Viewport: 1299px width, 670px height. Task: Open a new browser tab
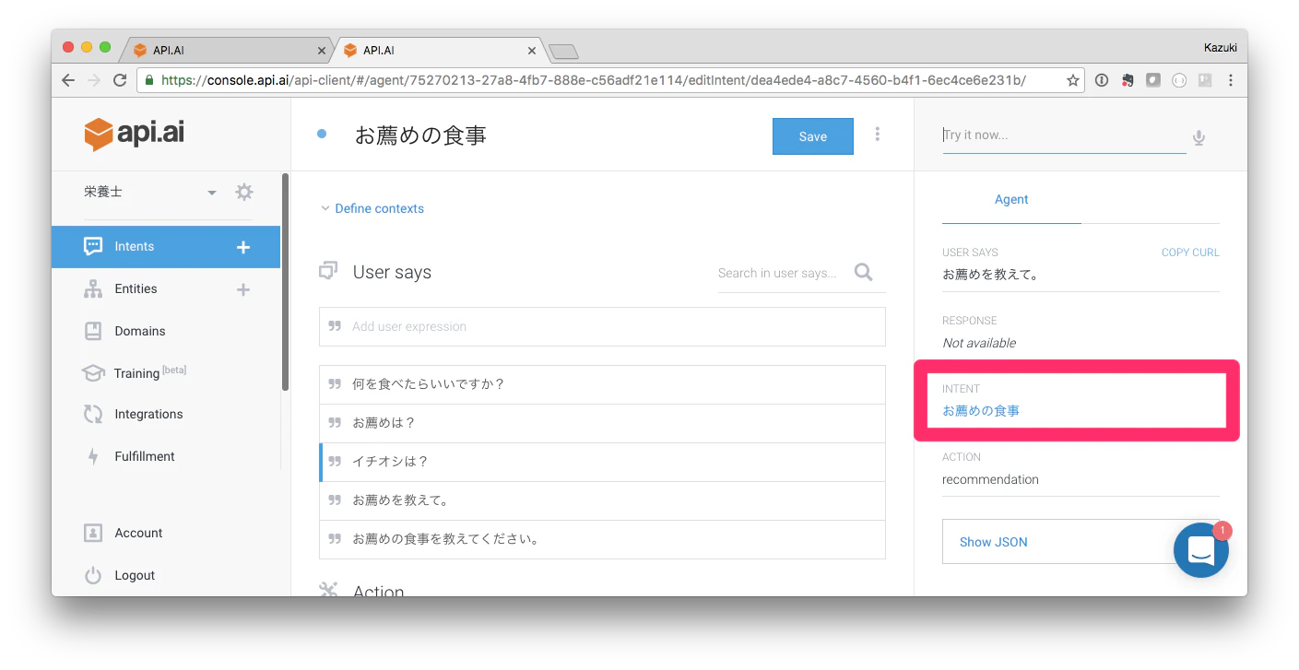(563, 52)
